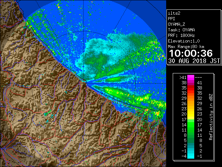The image size is (222, 167).
Task: Click the ">41" legend label
Action: tap(183, 78)
